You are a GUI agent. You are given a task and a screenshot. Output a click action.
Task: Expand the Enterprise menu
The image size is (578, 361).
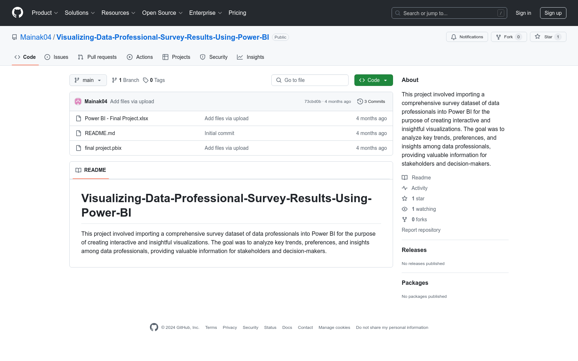pyautogui.click(x=206, y=13)
